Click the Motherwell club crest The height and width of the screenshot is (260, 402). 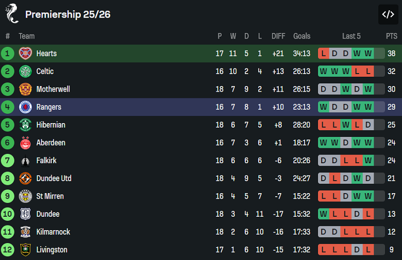click(25, 89)
